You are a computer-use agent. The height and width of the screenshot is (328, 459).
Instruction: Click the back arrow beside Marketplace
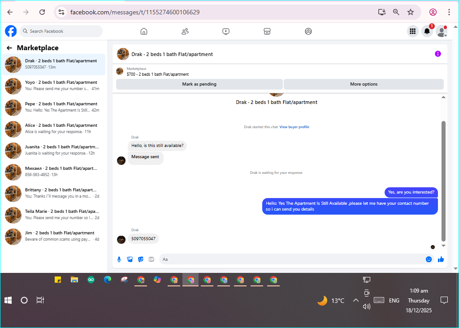pyautogui.click(x=9, y=48)
